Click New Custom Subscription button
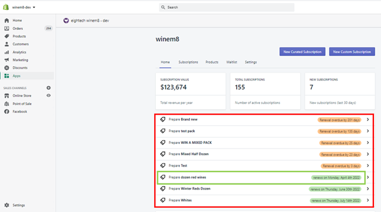Image resolution: width=381 pixels, height=212 pixels. [352, 52]
